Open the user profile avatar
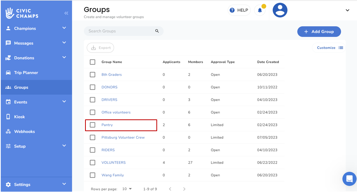Viewport: 357px width, 192px height. pyautogui.click(x=280, y=10)
